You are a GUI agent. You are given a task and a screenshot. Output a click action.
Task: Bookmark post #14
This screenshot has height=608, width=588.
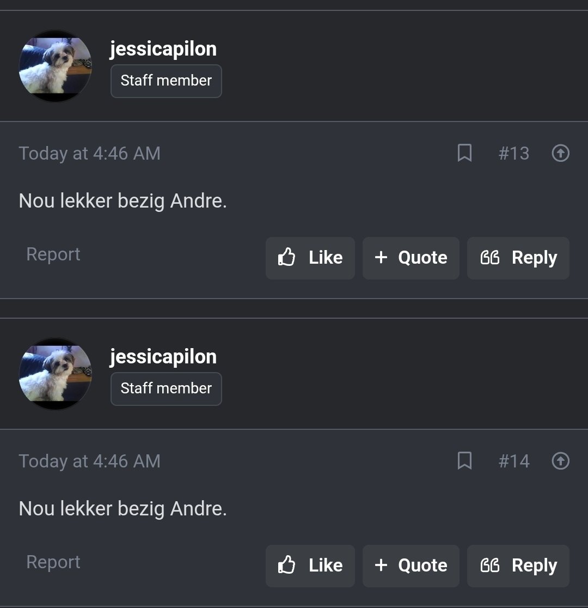tap(464, 461)
